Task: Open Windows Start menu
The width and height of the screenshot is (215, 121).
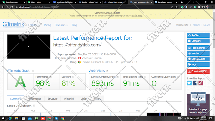Action: (3, 118)
